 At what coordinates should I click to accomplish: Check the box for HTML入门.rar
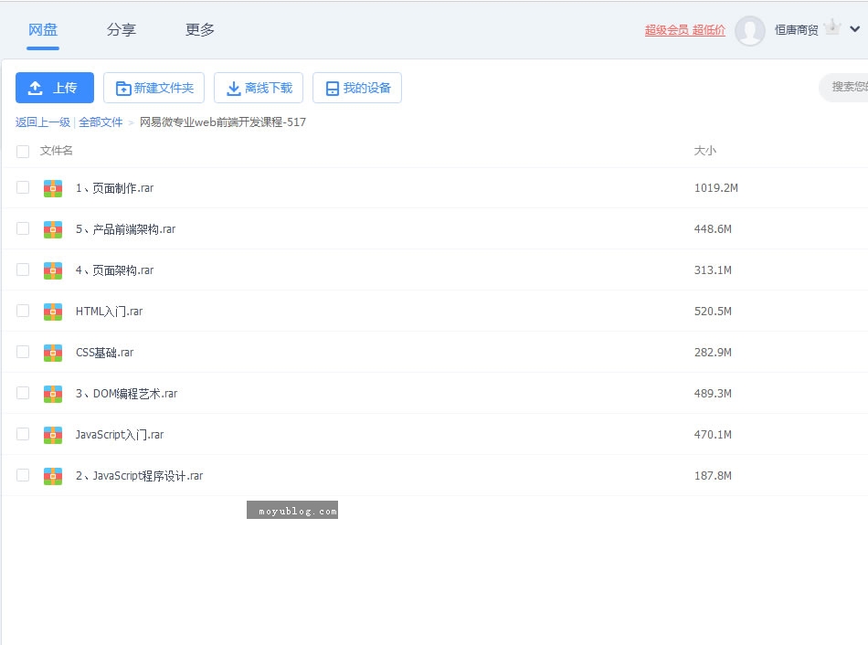tap(23, 311)
